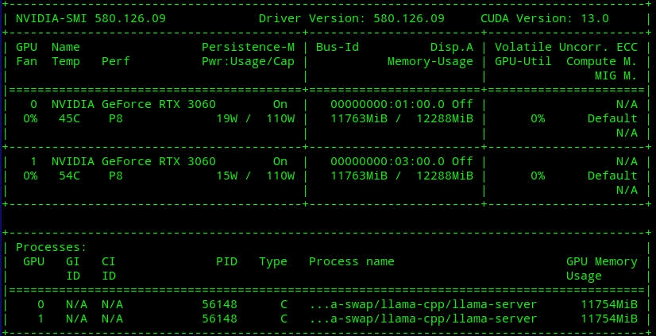
Task: Click the 'Volatile Uncorr. ECC' header
Action: pyautogui.click(x=566, y=48)
